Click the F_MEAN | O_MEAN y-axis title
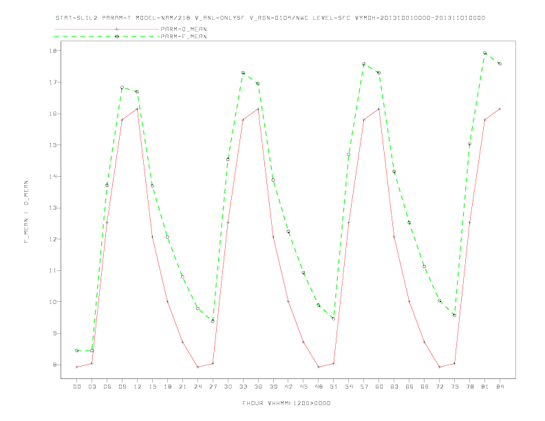 tap(26, 212)
